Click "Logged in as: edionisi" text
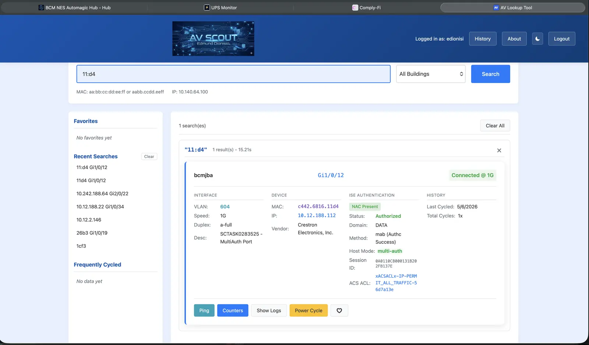 (x=440, y=39)
